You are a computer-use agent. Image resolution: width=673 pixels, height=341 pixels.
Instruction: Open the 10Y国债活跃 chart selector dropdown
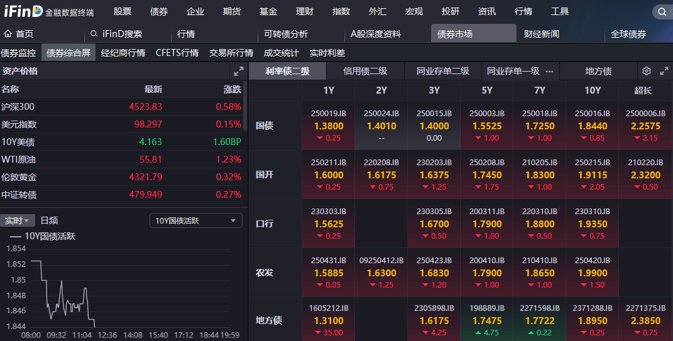point(195,220)
